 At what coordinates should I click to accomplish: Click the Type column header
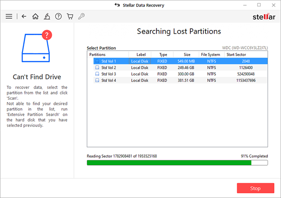163,54
